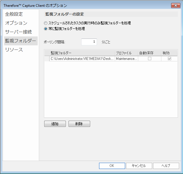The width and height of the screenshot is (183, 174).
Task: Click the Maintenance... profile cell
Action: click(126, 59)
